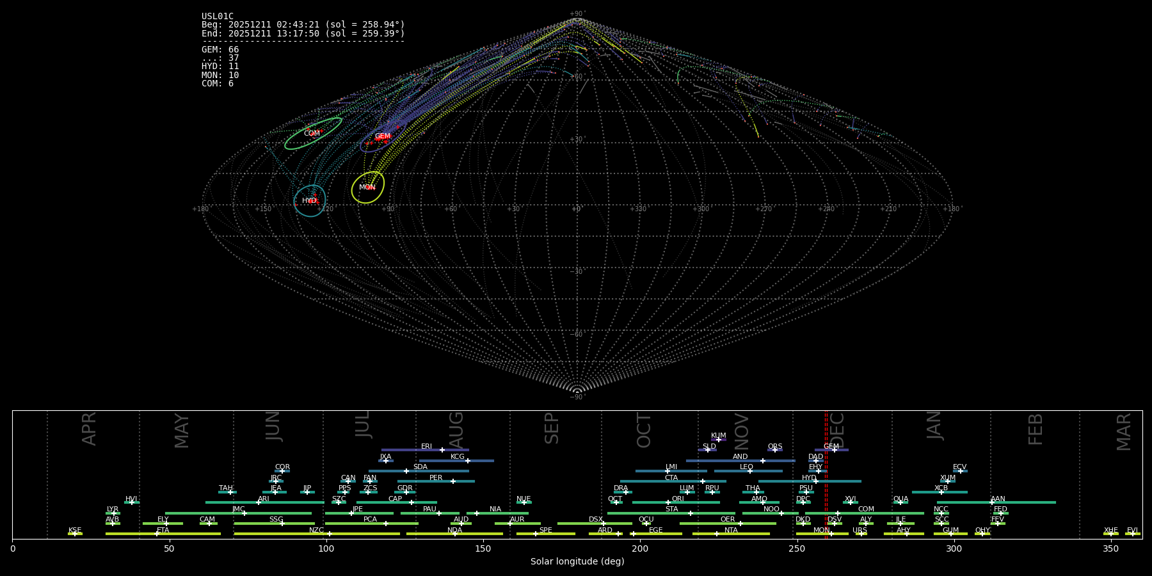Select the KUM shower bar at top

click(x=719, y=440)
